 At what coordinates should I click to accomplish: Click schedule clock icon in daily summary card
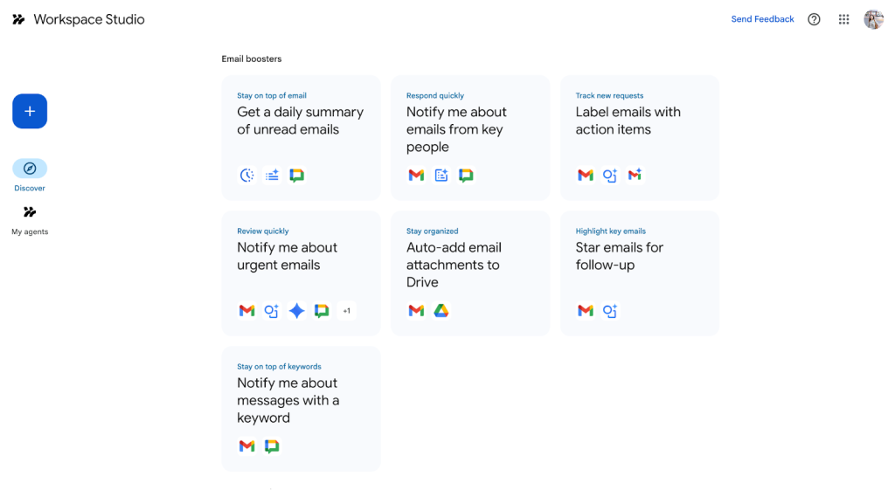point(247,175)
